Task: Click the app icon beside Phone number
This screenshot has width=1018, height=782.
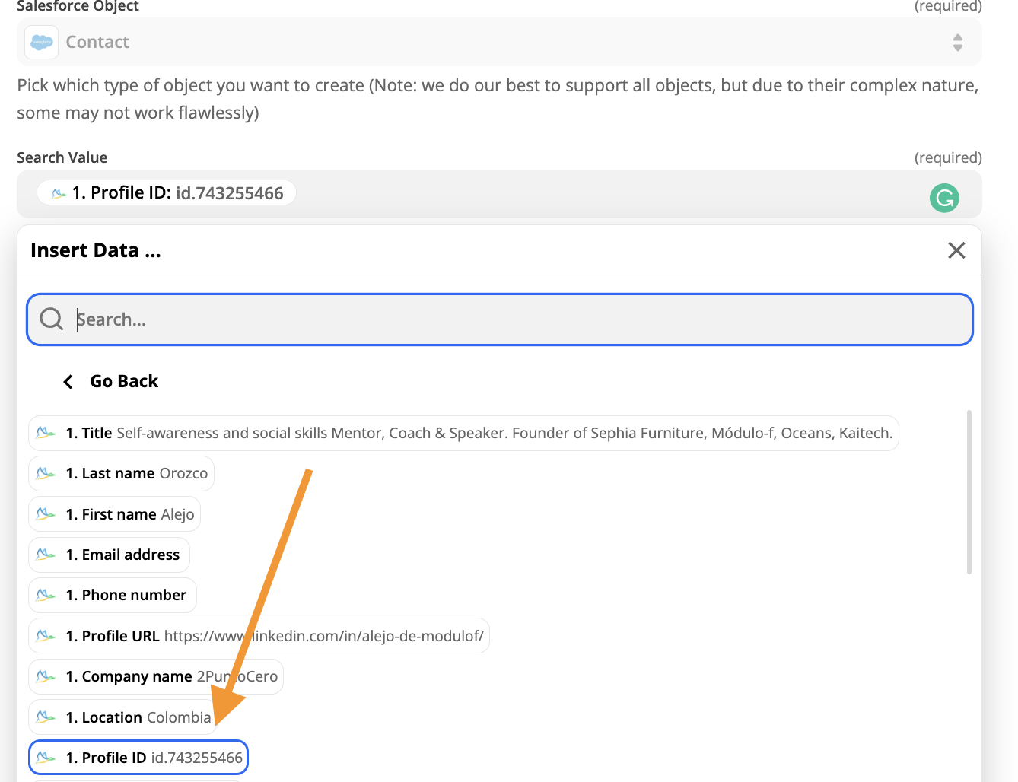Action: point(46,595)
